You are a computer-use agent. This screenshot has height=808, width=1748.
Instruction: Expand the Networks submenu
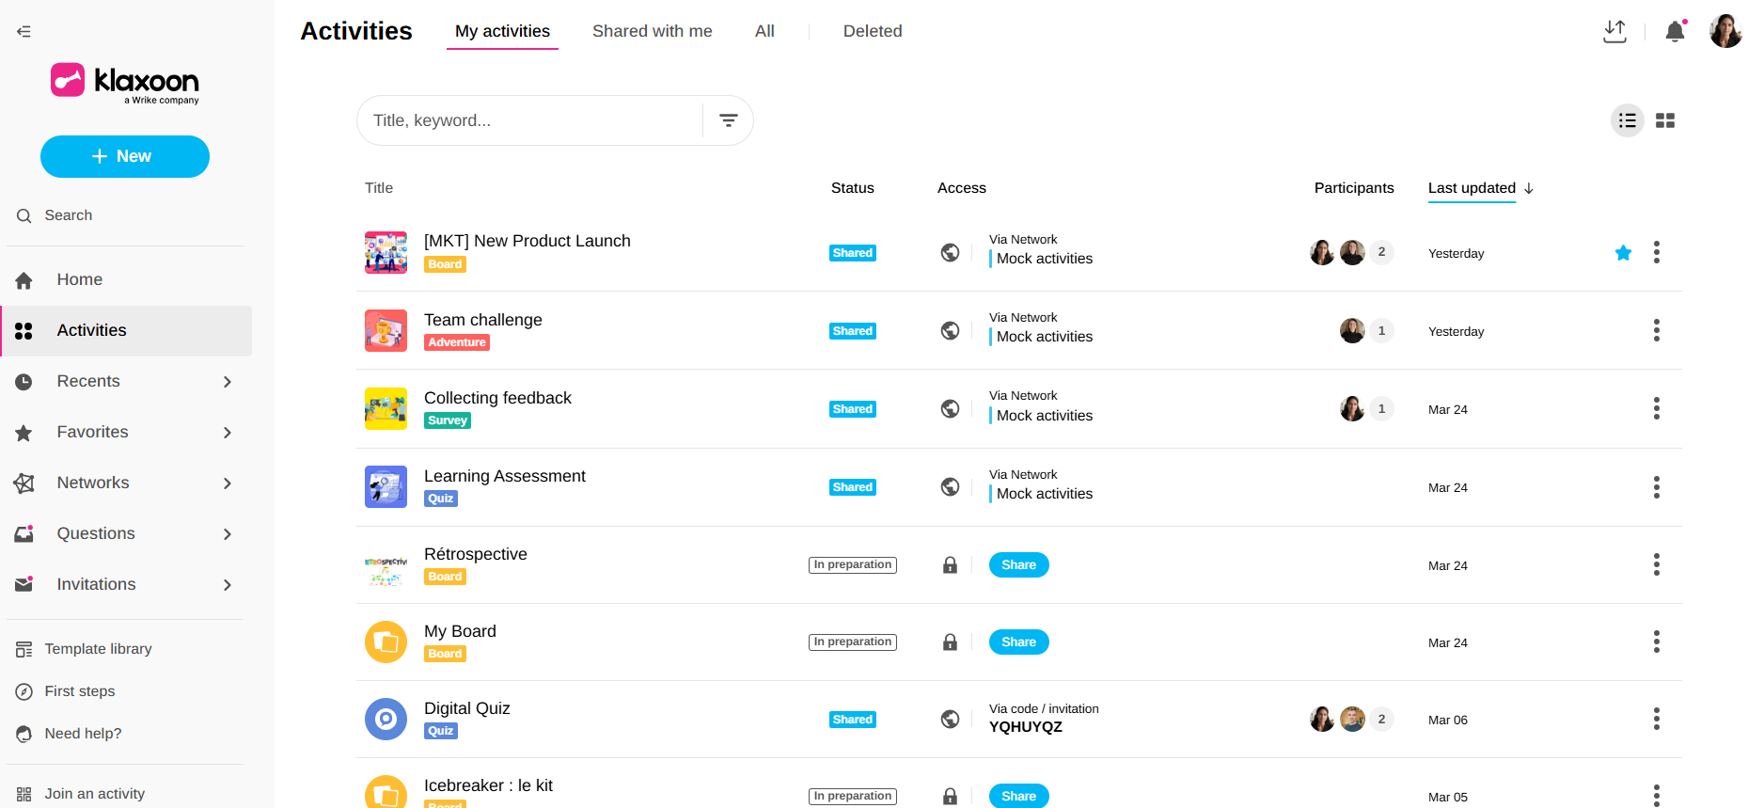tap(227, 483)
